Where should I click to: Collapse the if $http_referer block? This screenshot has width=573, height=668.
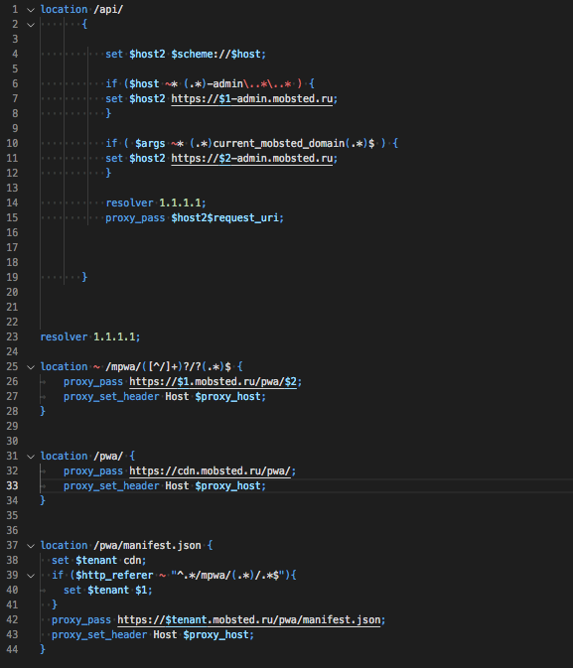click(x=31, y=576)
